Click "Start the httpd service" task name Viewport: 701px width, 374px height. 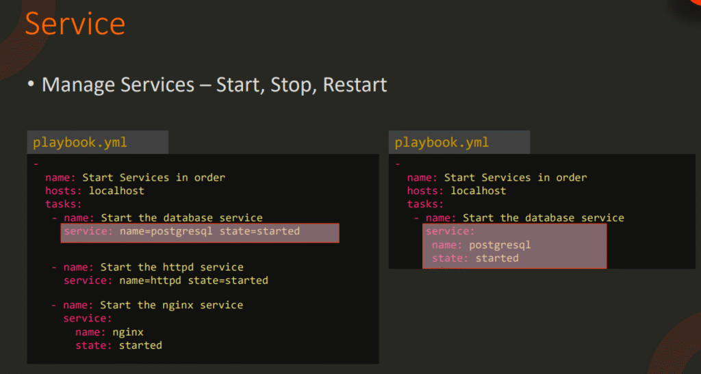coord(172,267)
